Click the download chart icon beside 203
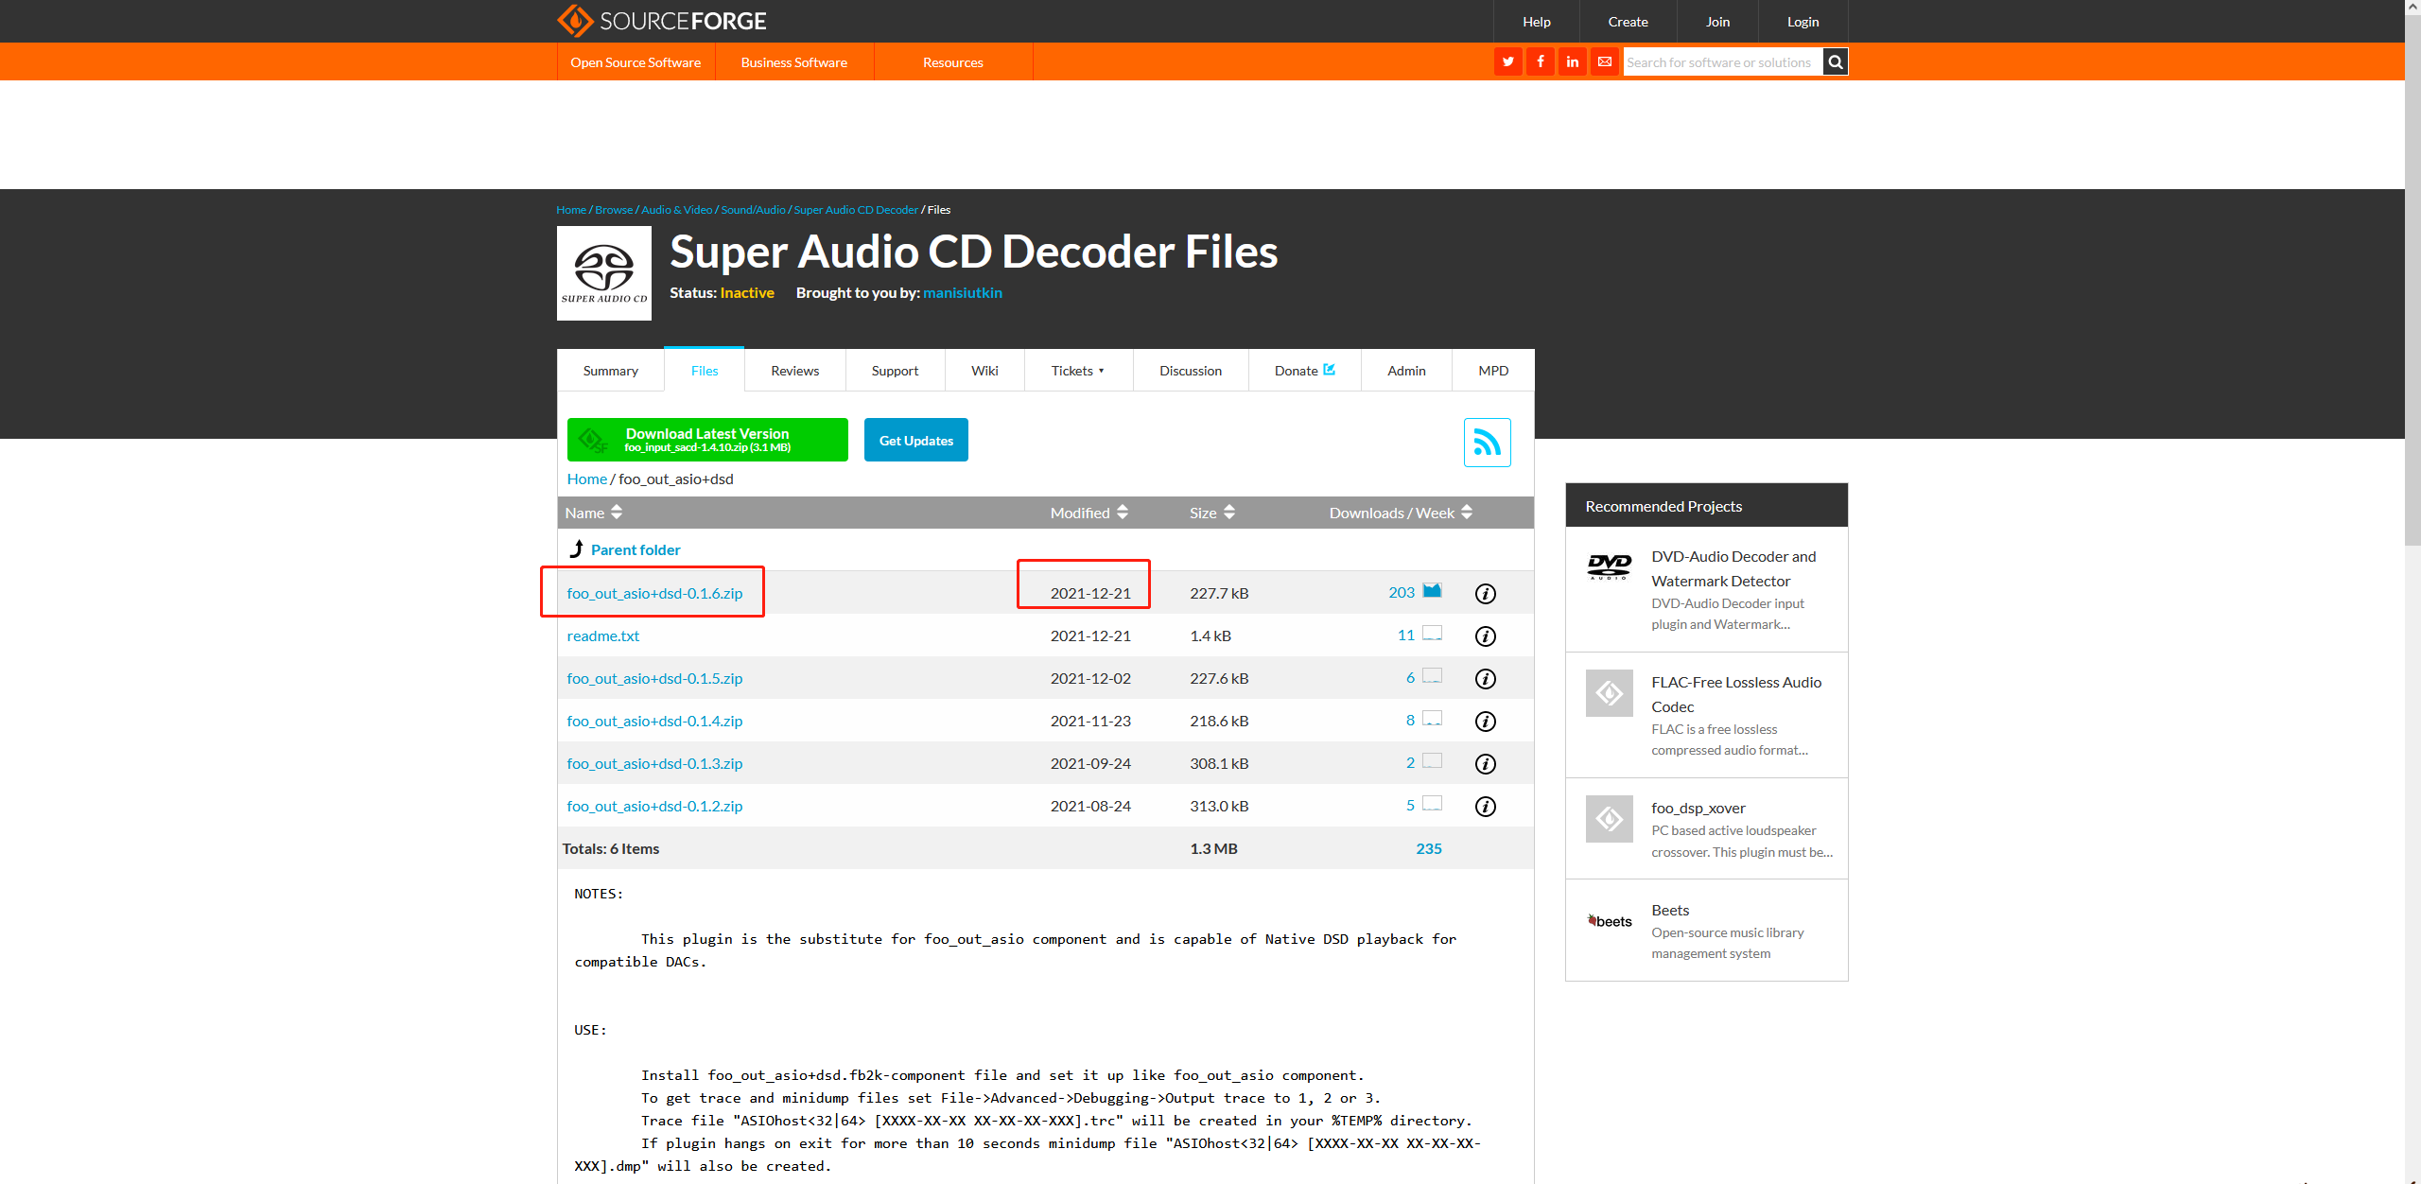 [1433, 591]
